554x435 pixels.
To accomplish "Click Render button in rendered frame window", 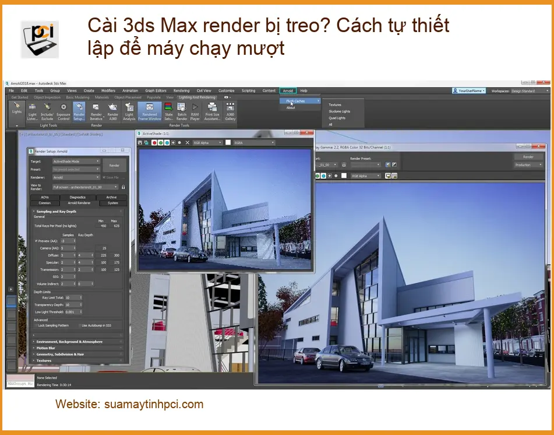I will 528,157.
